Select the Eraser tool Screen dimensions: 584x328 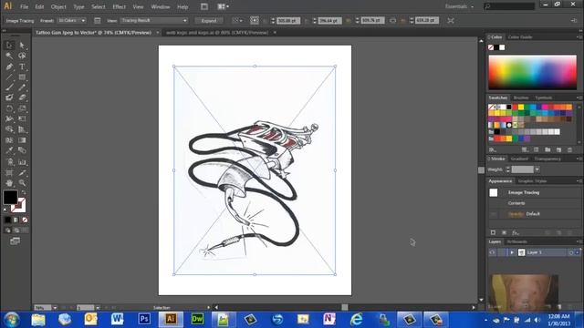(x=22, y=97)
